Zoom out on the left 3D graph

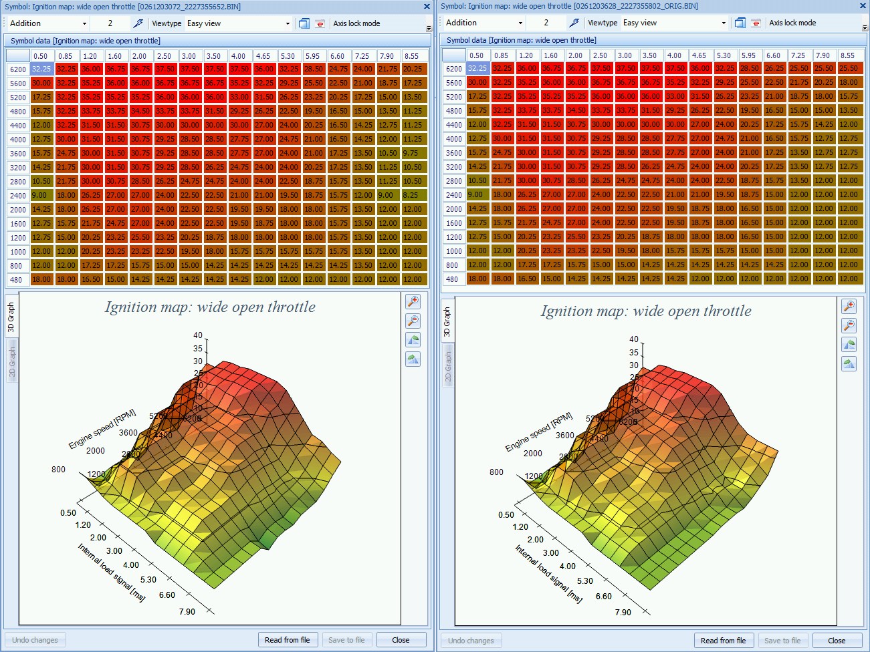(413, 321)
